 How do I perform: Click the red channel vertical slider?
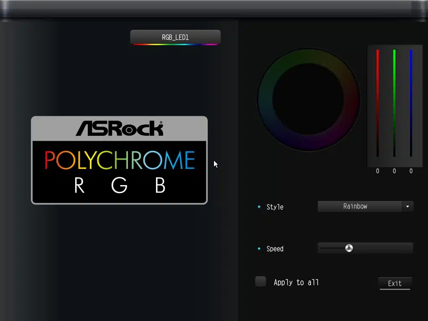pyautogui.click(x=377, y=103)
